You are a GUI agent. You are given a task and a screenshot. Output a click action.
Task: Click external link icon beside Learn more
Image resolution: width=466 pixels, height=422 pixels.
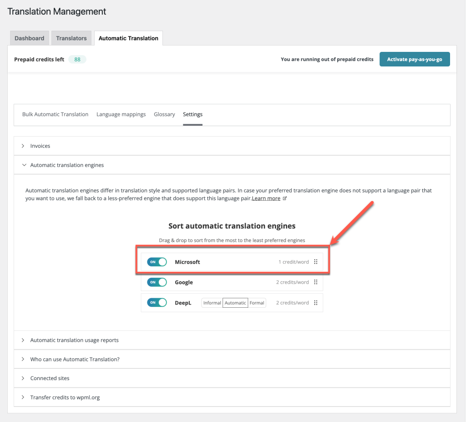[x=285, y=198]
